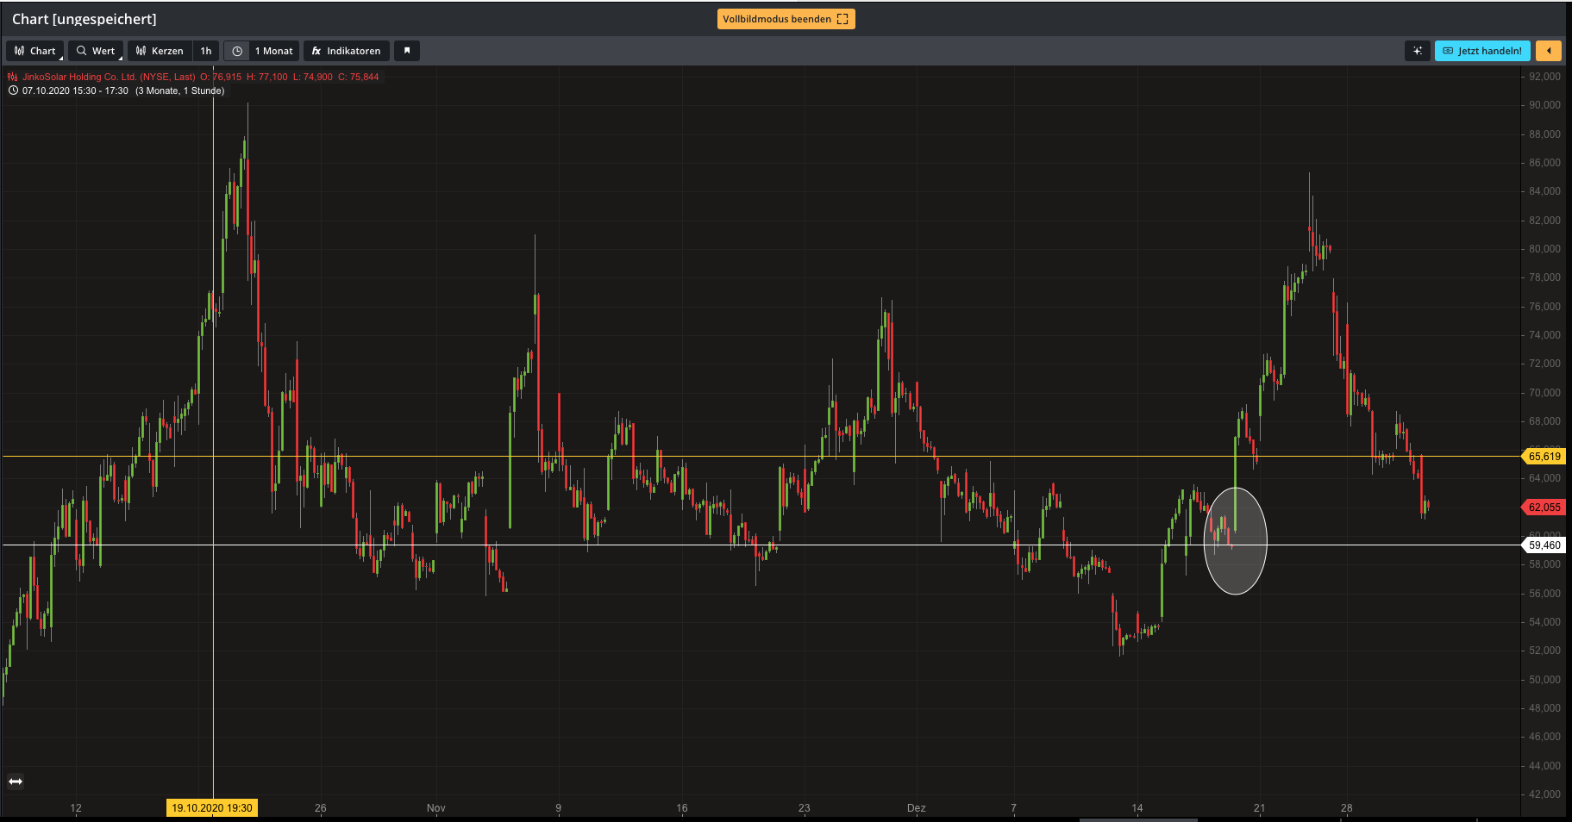Click the orange left-arrow collapse button
This screenshot has width=1572, height=822.
(1549, 51)
